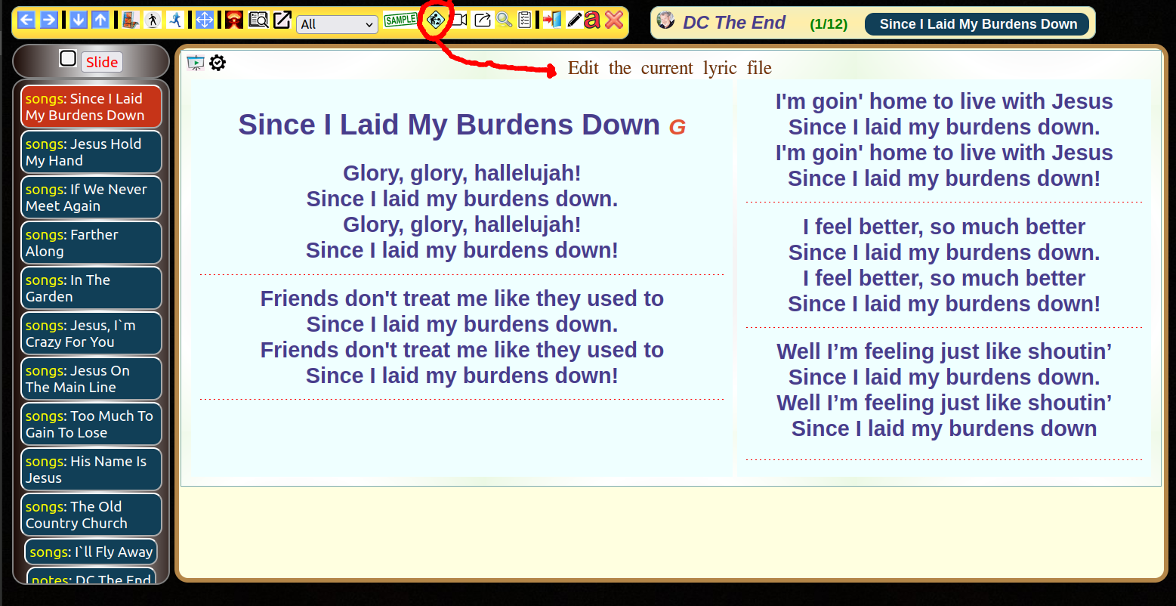Click the running man icon
Viewport: 1176px width, 606px height.
coord(174,20)
